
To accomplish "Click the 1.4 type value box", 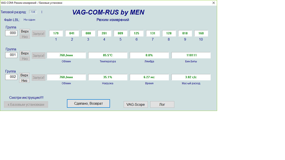I will (33, 12).
